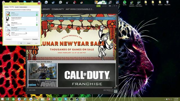Open PowerPoint from the taskbar
The width and height of the screenshot is (180, 101).
pyautogui.click(x=48, y=99)
